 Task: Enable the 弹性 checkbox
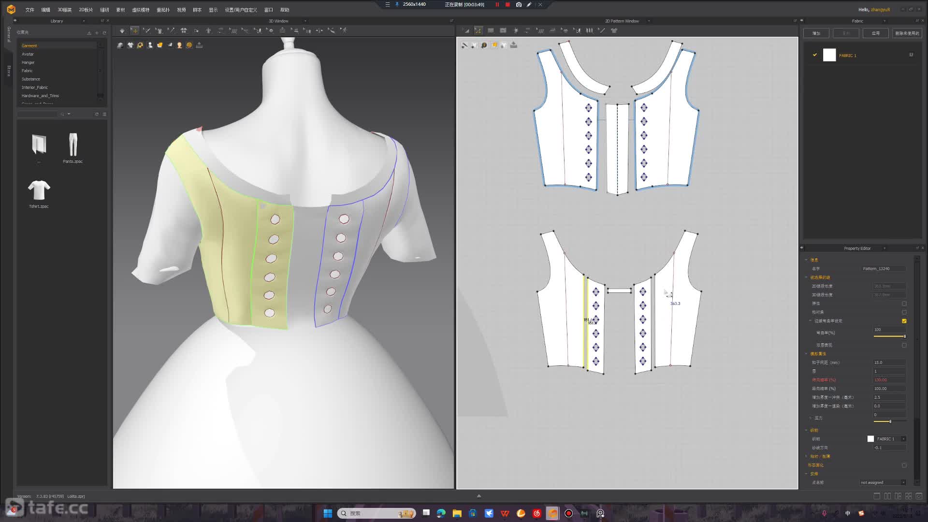pyautogui.click(x=904, y=304)
